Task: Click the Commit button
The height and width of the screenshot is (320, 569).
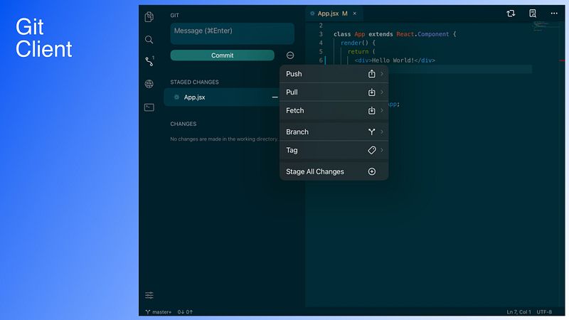Action: (x=223, y=55)
